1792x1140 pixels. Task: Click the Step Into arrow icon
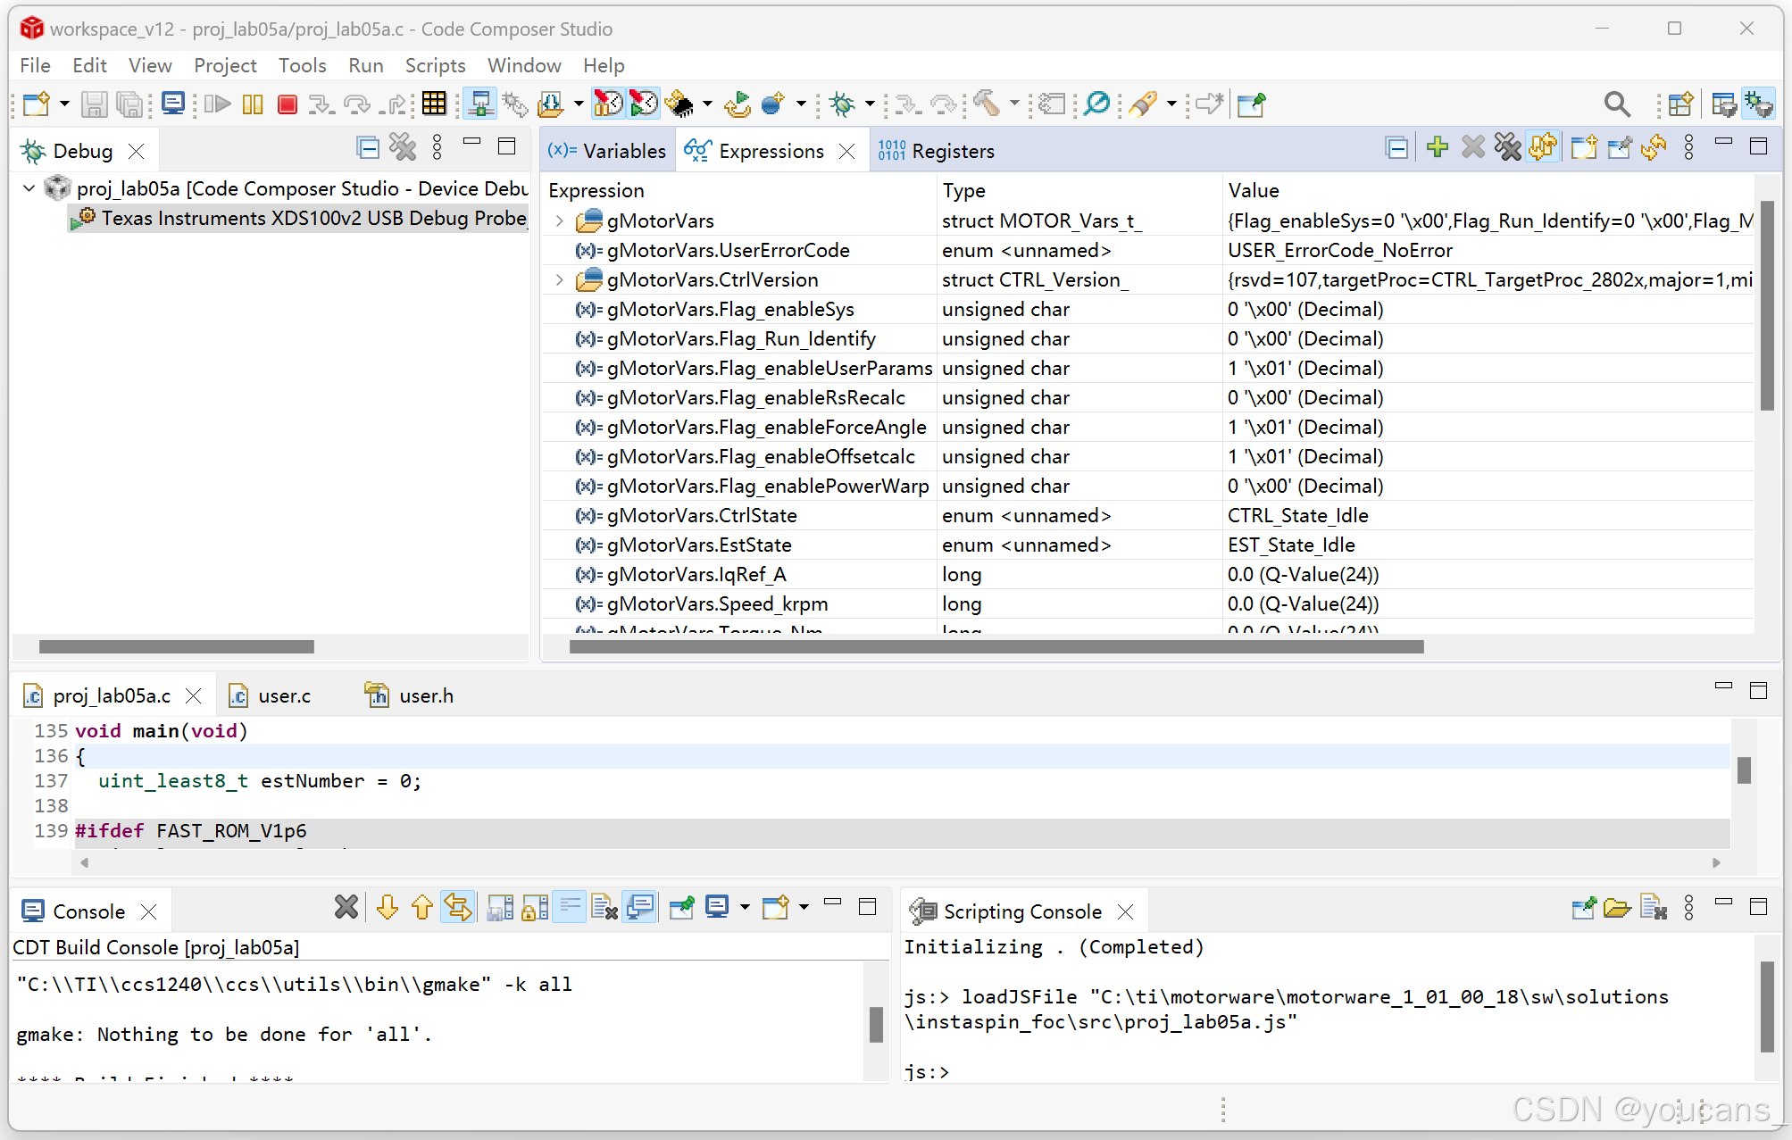point(321,104)
